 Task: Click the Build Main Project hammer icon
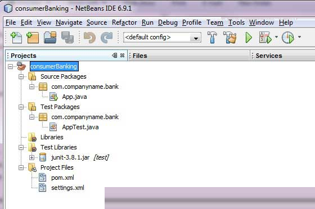click(212, 37)
